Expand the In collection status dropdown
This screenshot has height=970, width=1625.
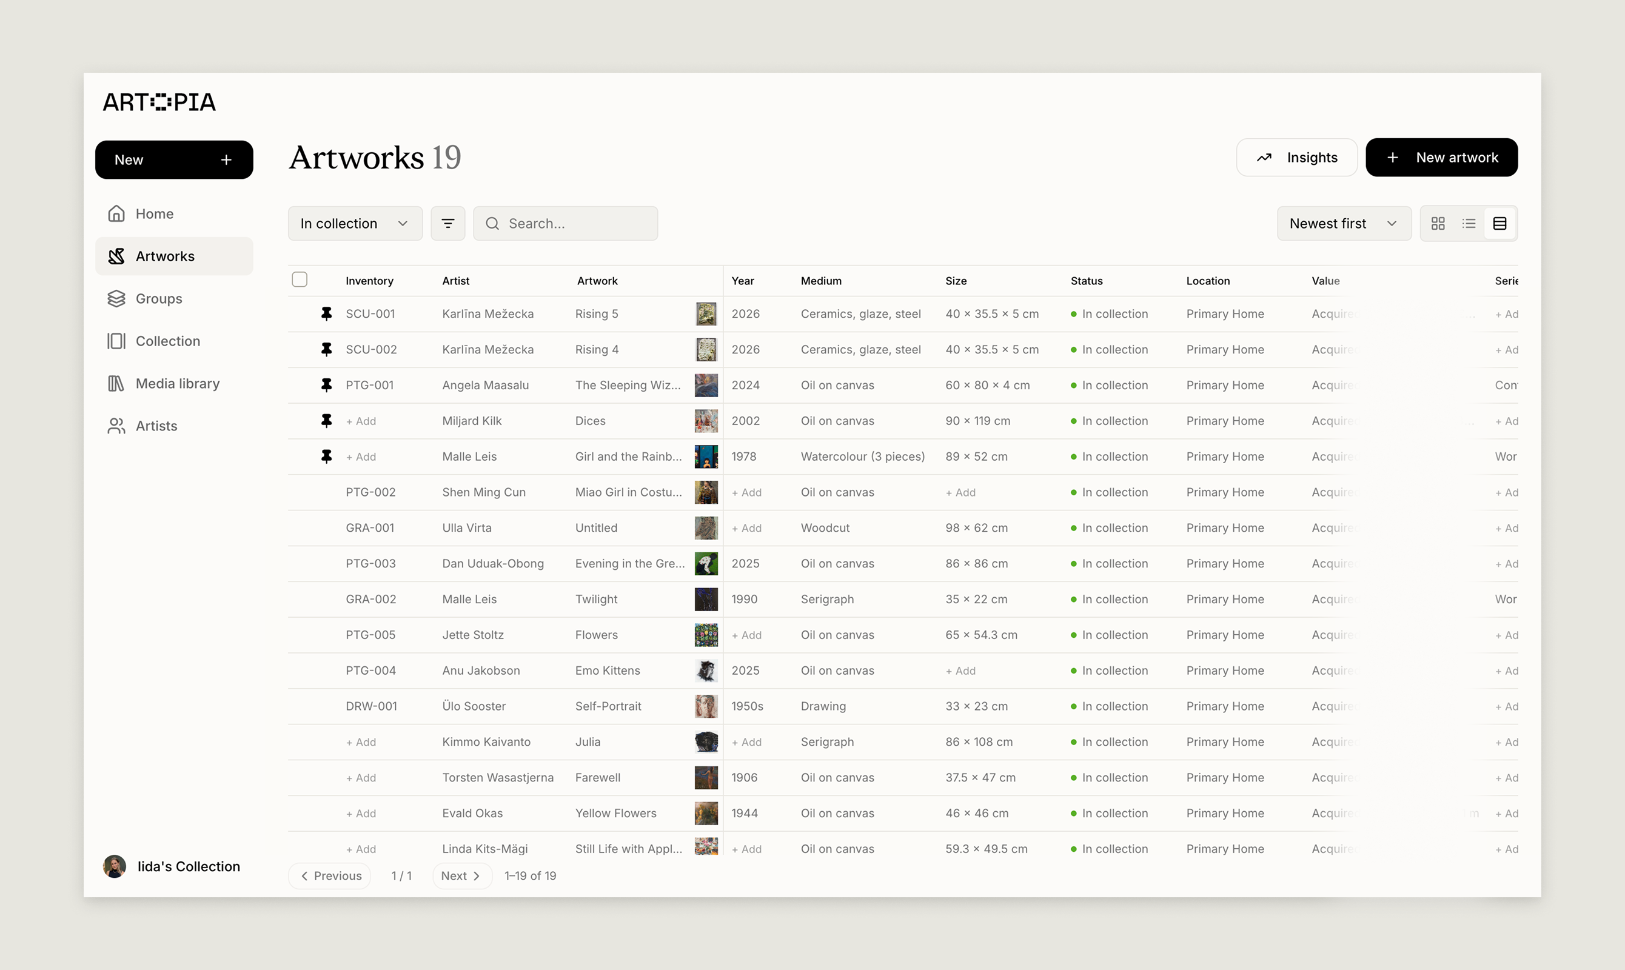click(355, 224)
